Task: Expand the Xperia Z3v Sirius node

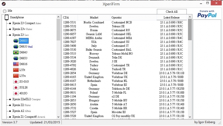Action: point(10,29)
